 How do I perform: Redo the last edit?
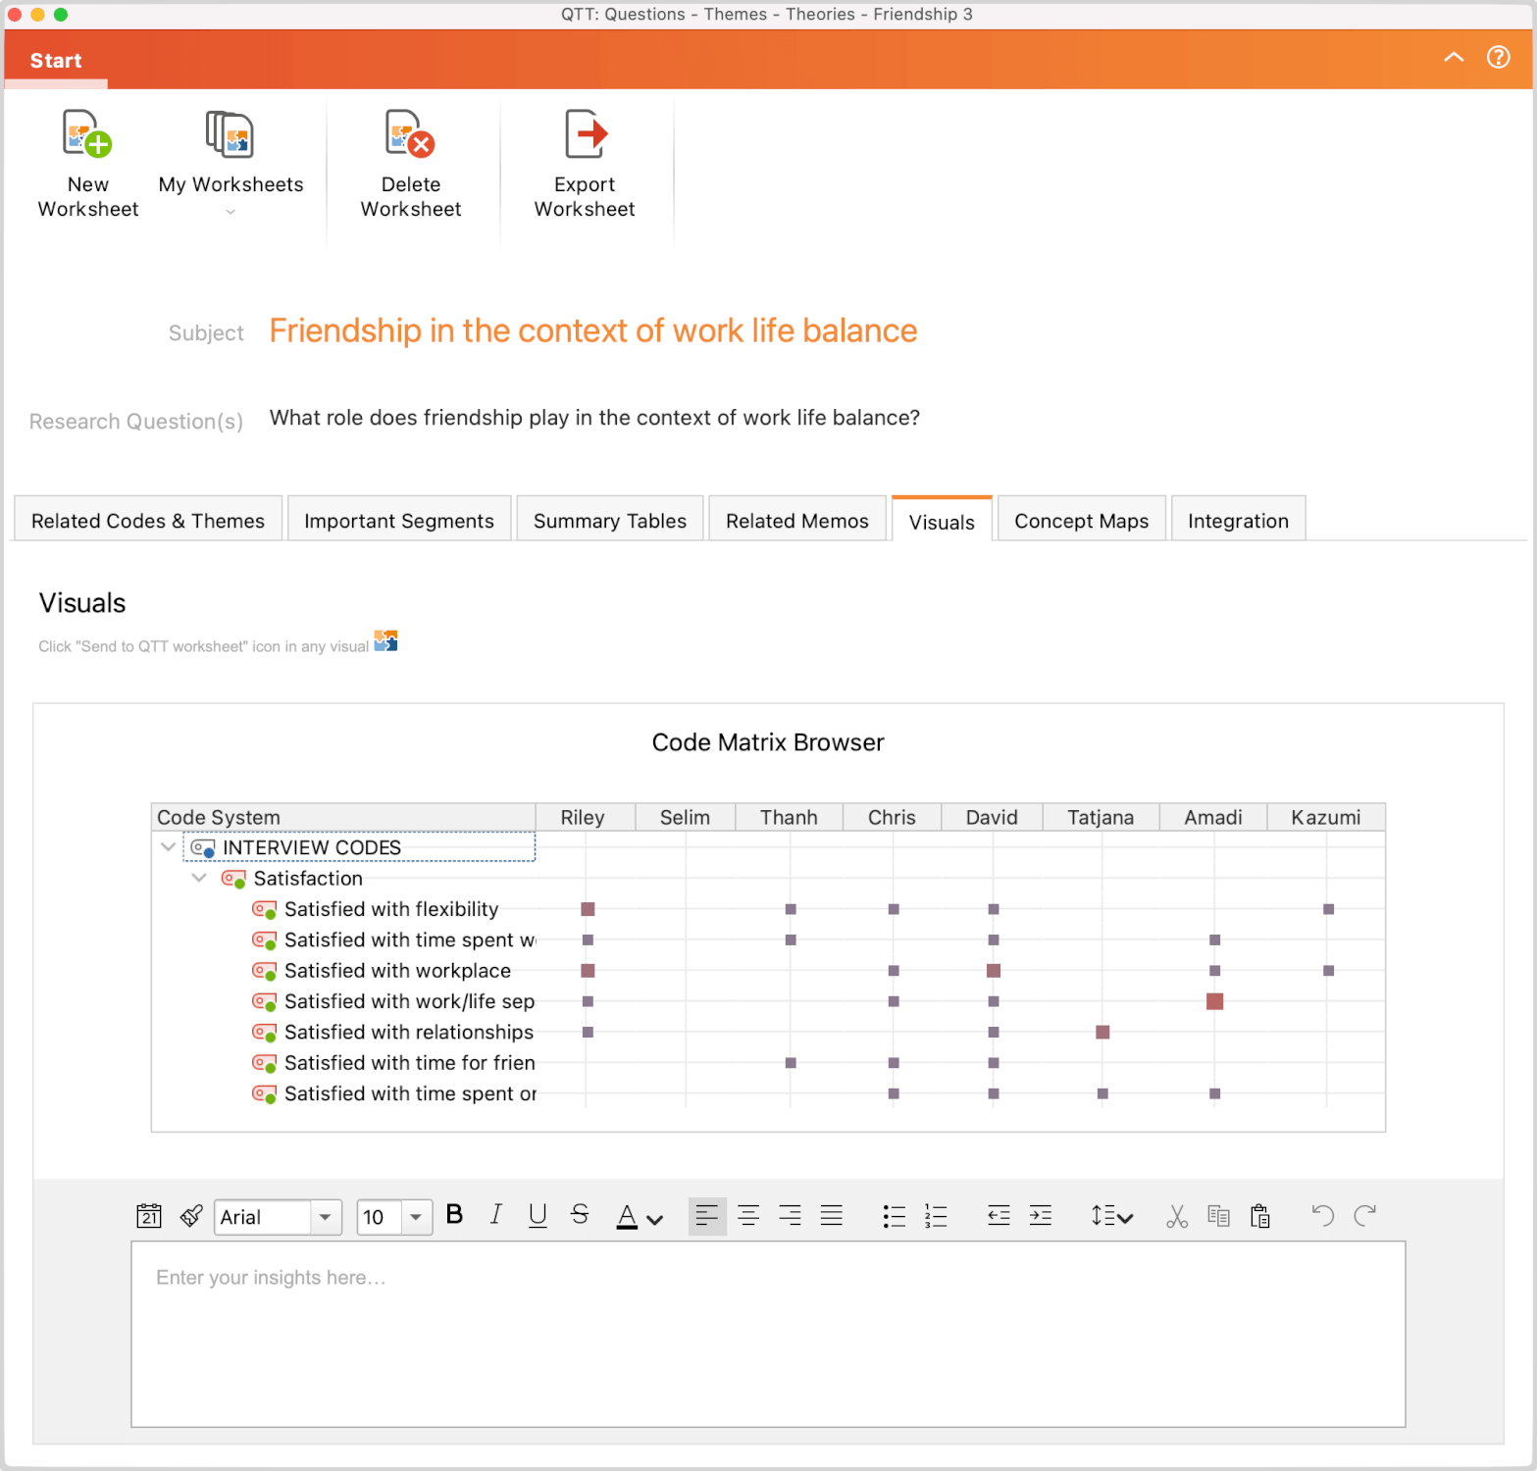[x=1364, y=1216]
